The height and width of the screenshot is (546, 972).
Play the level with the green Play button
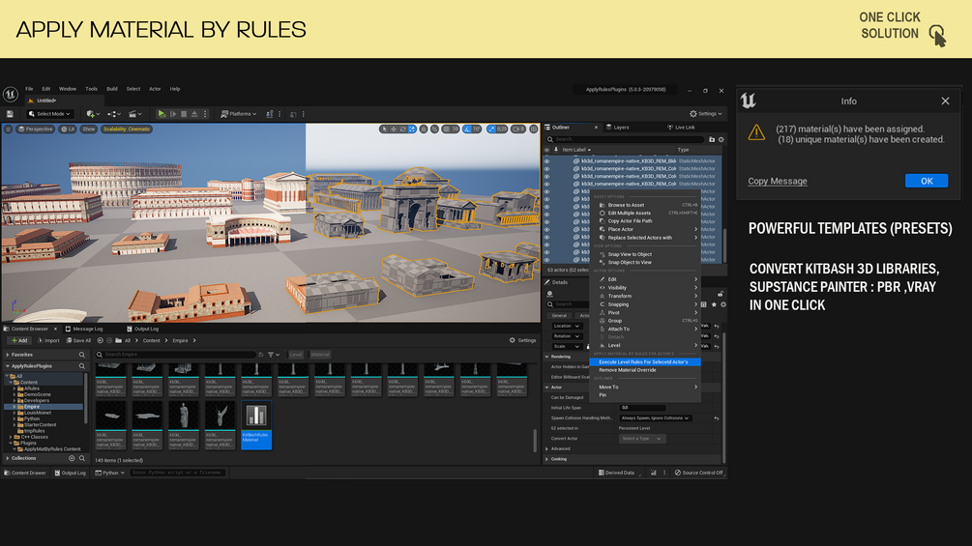pyautogui.click(x=162, y=114)
